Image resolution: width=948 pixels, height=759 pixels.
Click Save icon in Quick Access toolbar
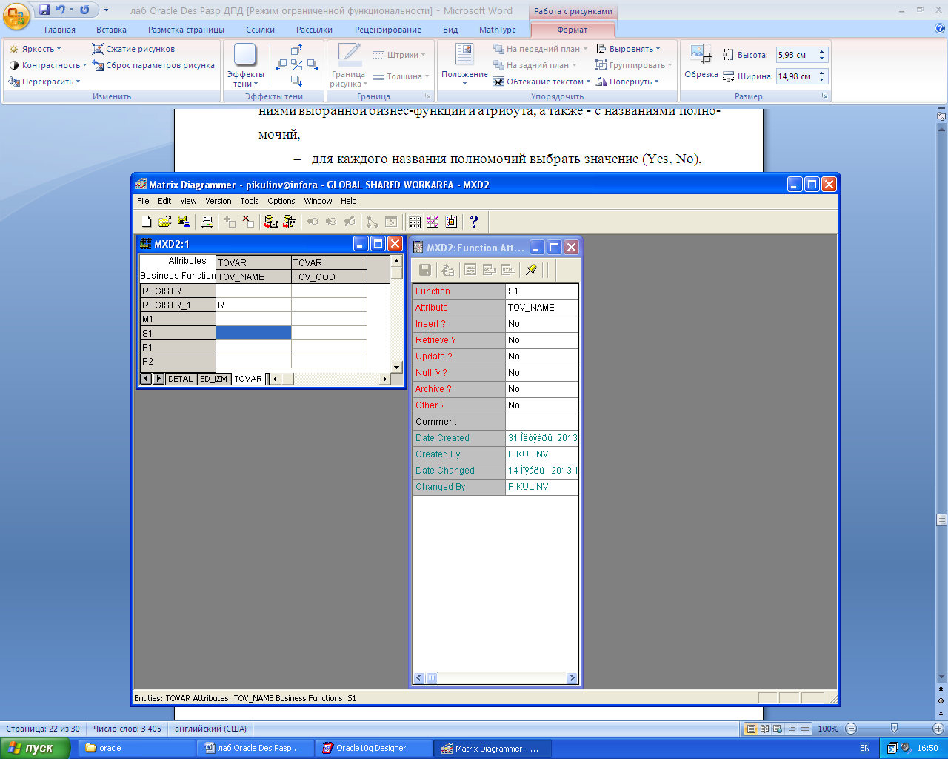pyautogui.click(x=44, y=10)
